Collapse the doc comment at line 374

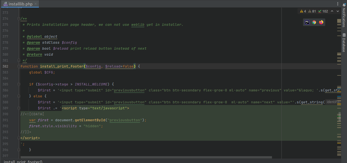coord(19,19)
